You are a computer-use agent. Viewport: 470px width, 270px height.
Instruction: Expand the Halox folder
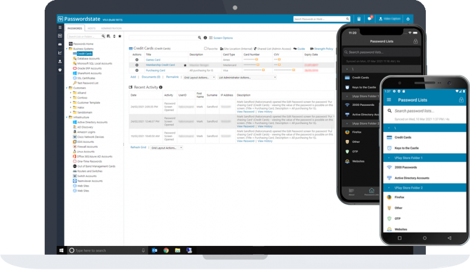point(70,108)
